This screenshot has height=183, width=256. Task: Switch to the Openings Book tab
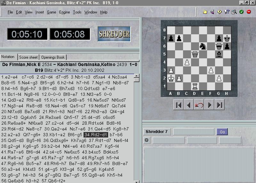(x=53, y=57)
